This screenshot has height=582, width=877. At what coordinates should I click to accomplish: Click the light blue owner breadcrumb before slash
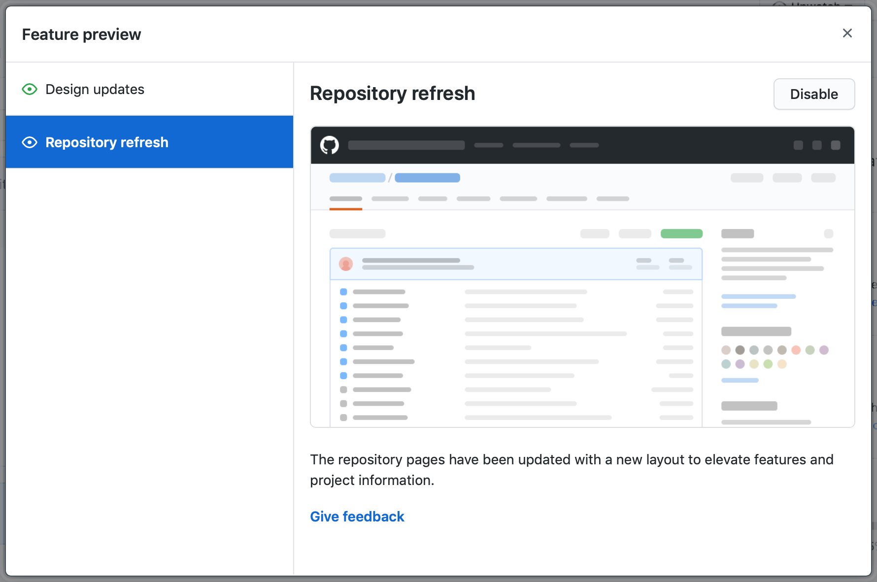coord(357,178)
